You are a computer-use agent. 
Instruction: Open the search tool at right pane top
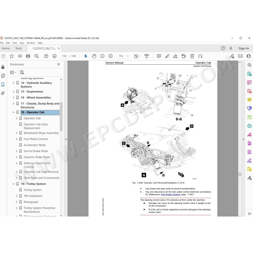(x=249, y=65)
